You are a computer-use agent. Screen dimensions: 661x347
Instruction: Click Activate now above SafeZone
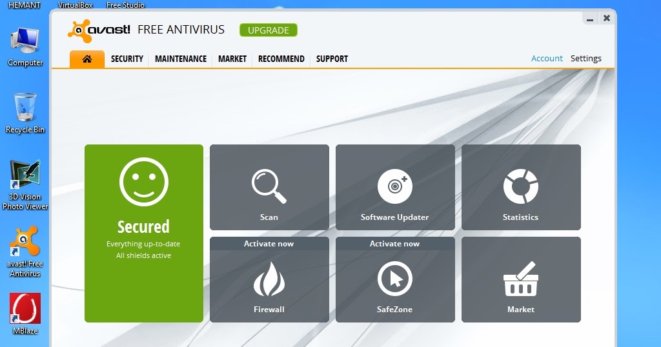(394, 244)
